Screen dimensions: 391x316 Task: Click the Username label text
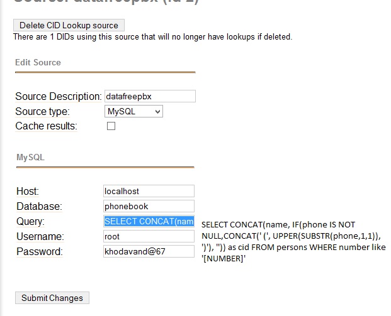click(x=40, y=236)
